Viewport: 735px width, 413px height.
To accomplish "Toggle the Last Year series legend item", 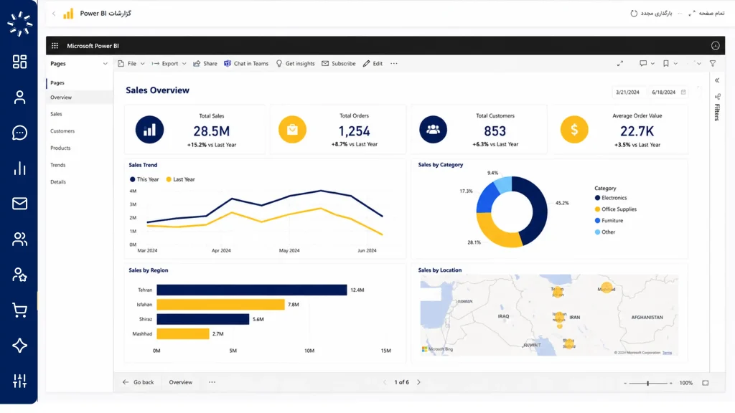I will click(x=180, y=179).
